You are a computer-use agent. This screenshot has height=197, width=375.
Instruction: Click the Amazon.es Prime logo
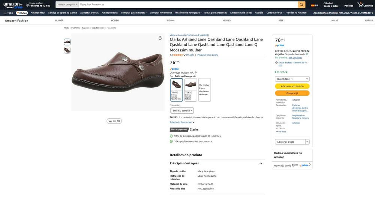13,5
